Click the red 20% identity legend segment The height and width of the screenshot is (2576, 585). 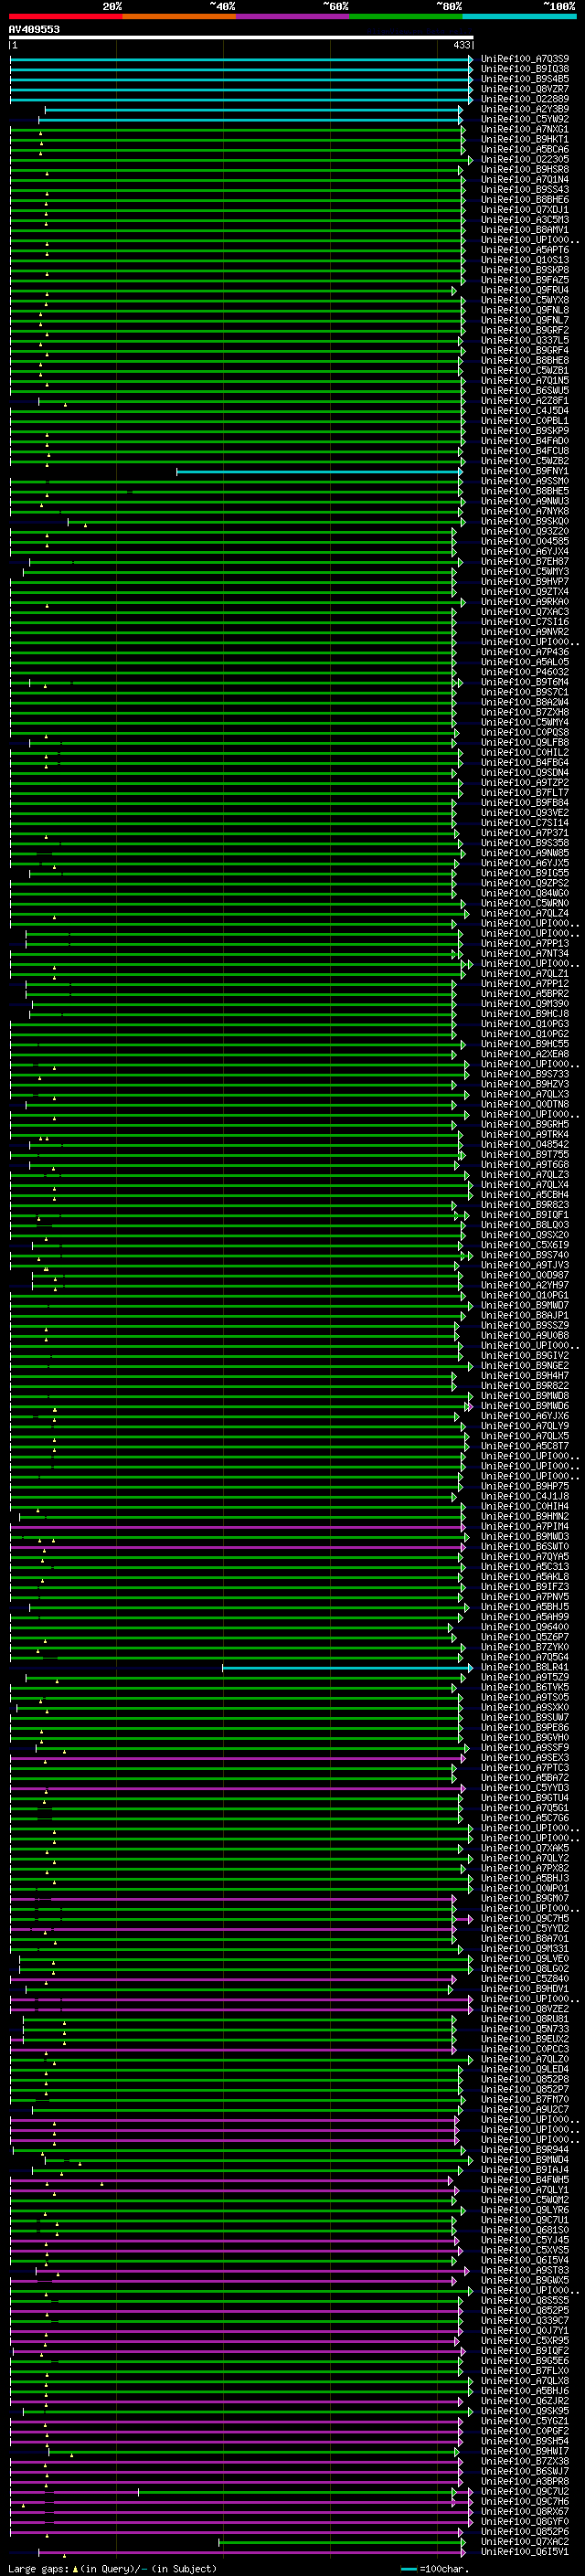(65, 16)
